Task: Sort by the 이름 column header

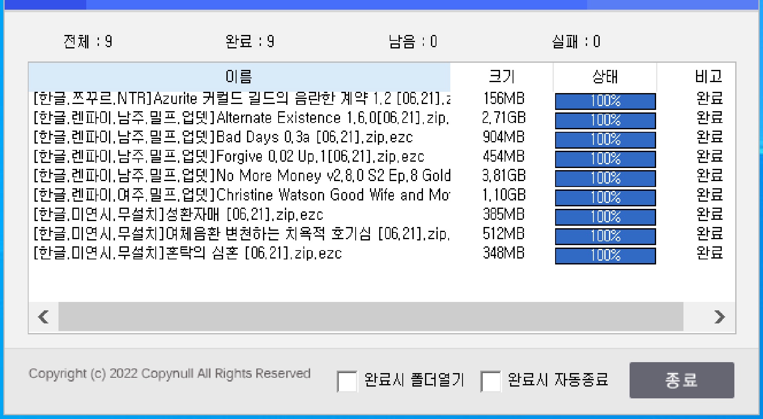Action: tap(239, 77)
